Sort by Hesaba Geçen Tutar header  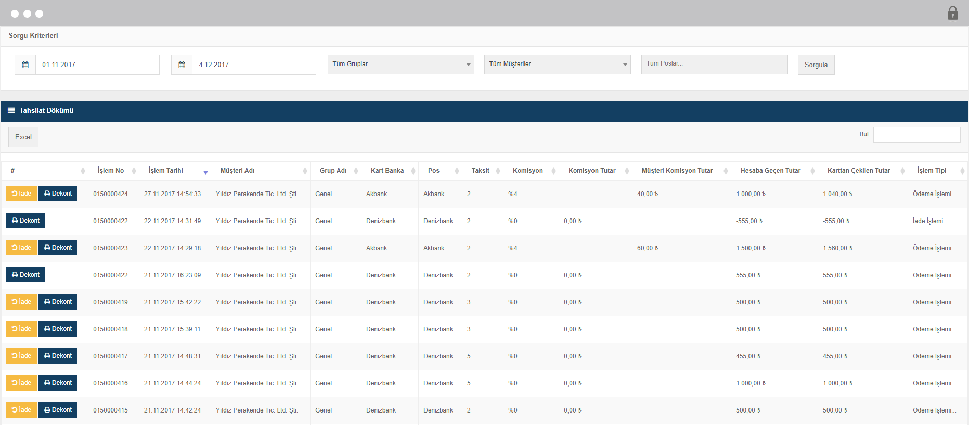774,171
